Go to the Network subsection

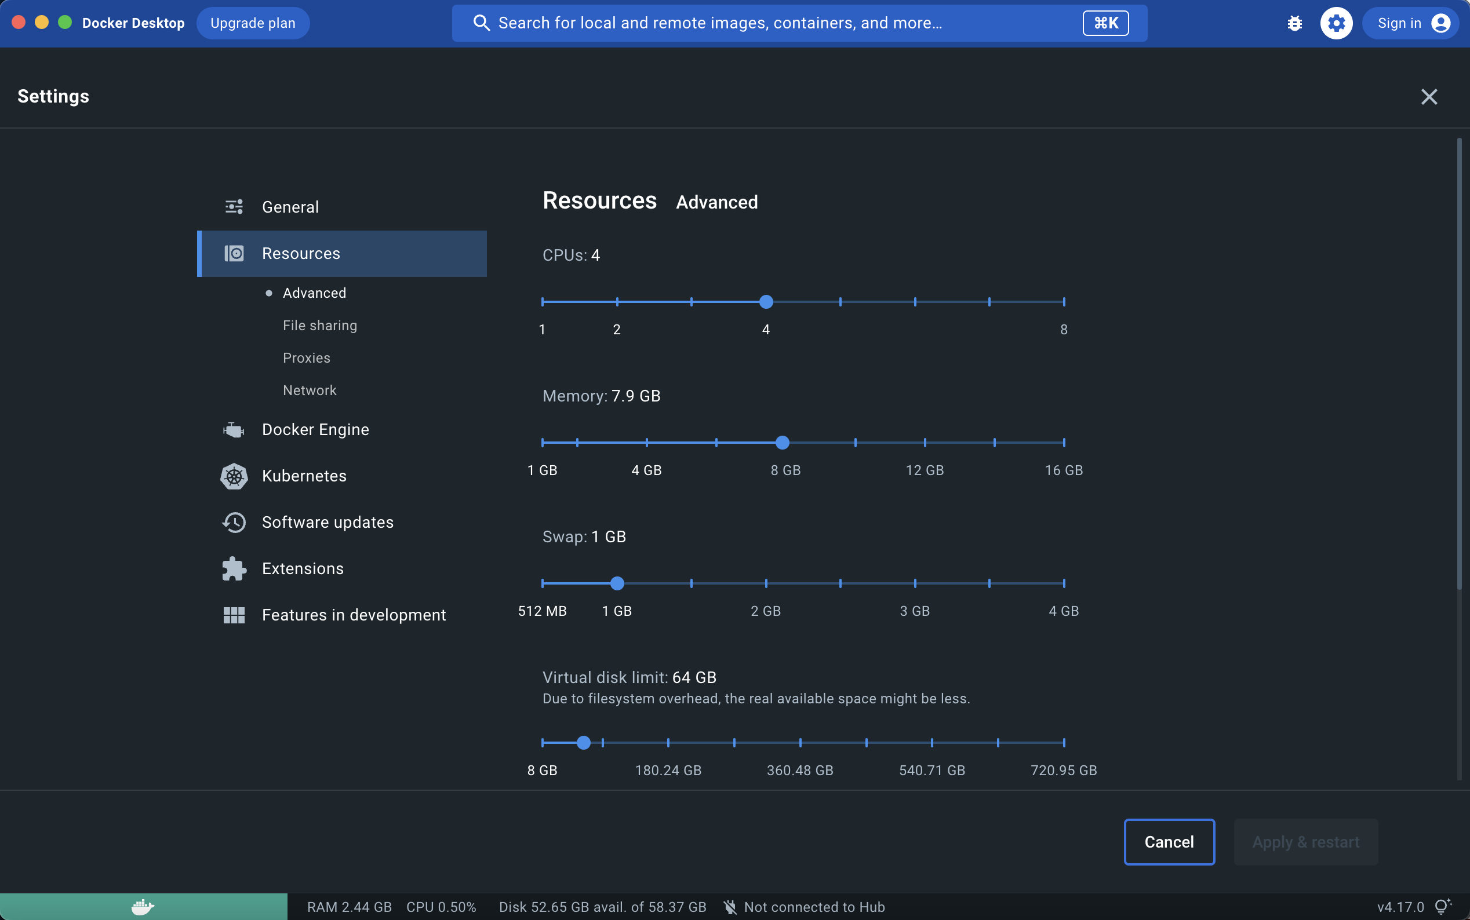pos(309,390)
